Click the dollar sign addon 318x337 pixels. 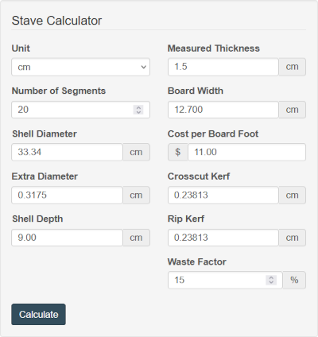pyautogui.click(x=178, y=152)
